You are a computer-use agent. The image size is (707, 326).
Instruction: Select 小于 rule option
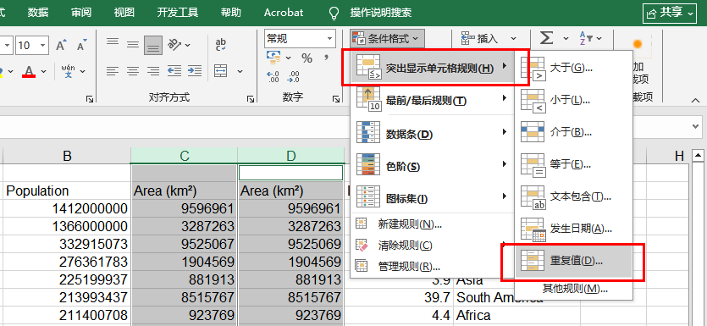tap(573, 100)
